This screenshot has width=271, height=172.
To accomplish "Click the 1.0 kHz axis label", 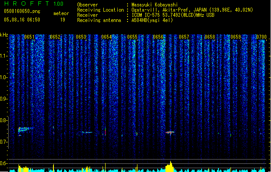I will (4, 77).
